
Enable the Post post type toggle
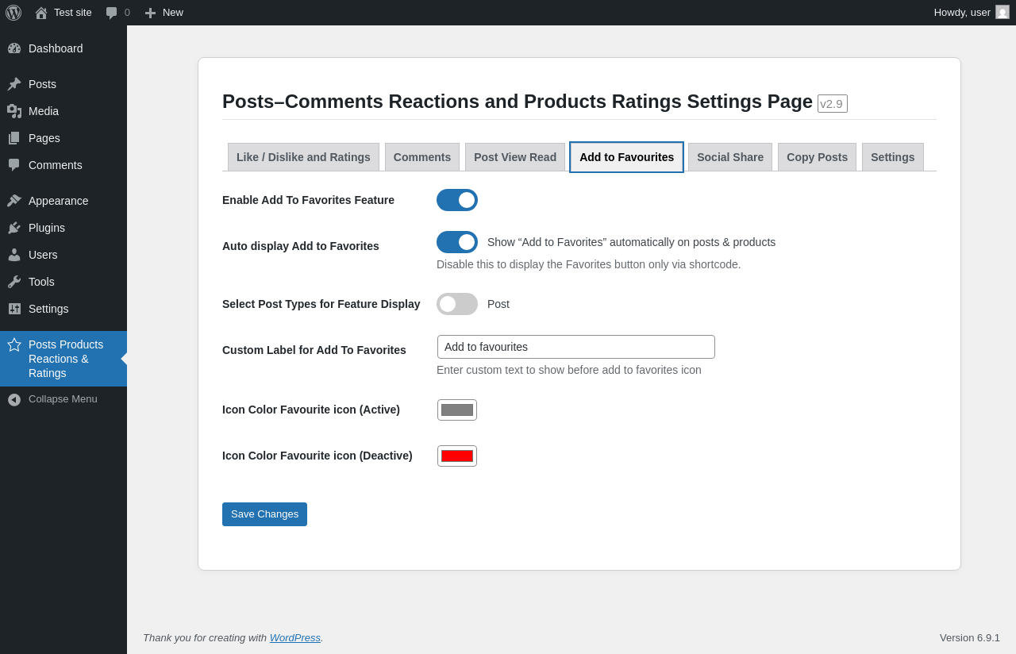[457, 304]
